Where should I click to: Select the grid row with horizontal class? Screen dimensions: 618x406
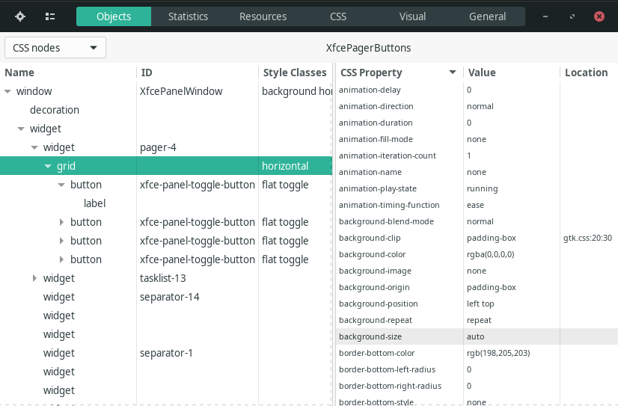166,166
